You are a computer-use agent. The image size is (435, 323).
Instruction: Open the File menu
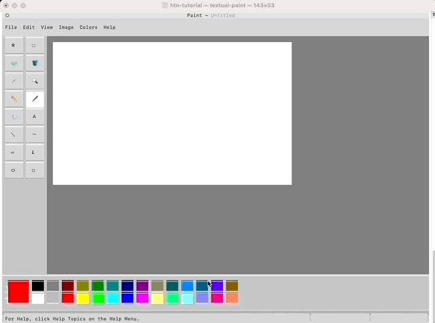[x=11, y=28]
